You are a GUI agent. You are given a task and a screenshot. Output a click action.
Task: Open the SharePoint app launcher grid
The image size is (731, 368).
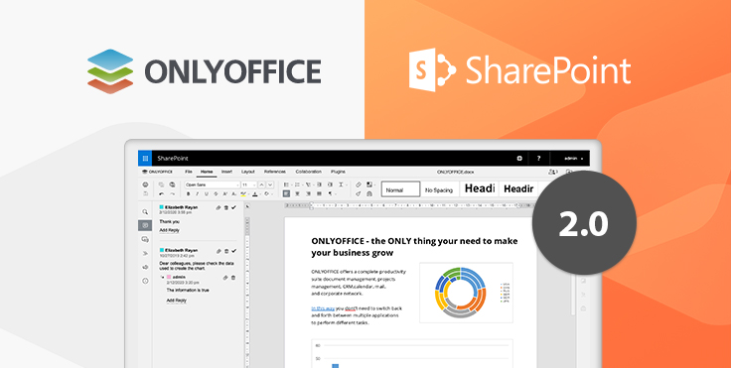coord(145,159)
